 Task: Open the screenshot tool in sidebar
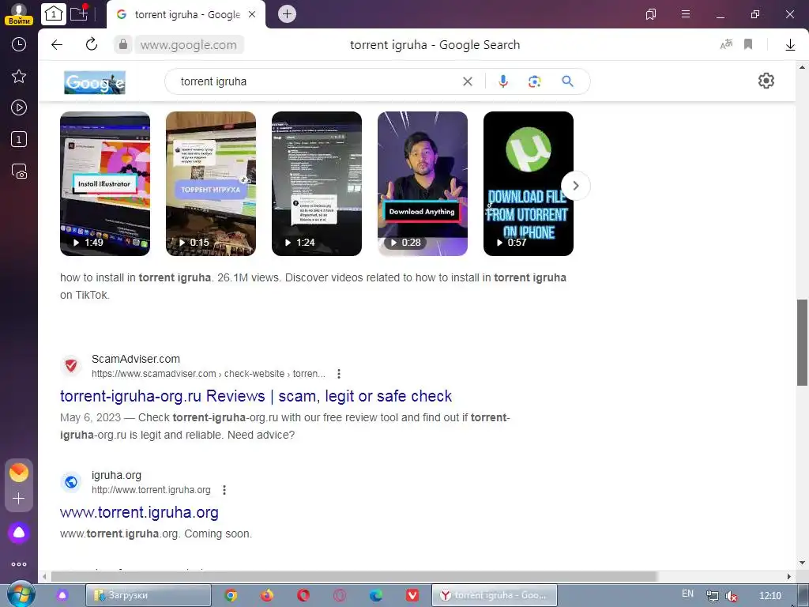(x=19, y=171)
